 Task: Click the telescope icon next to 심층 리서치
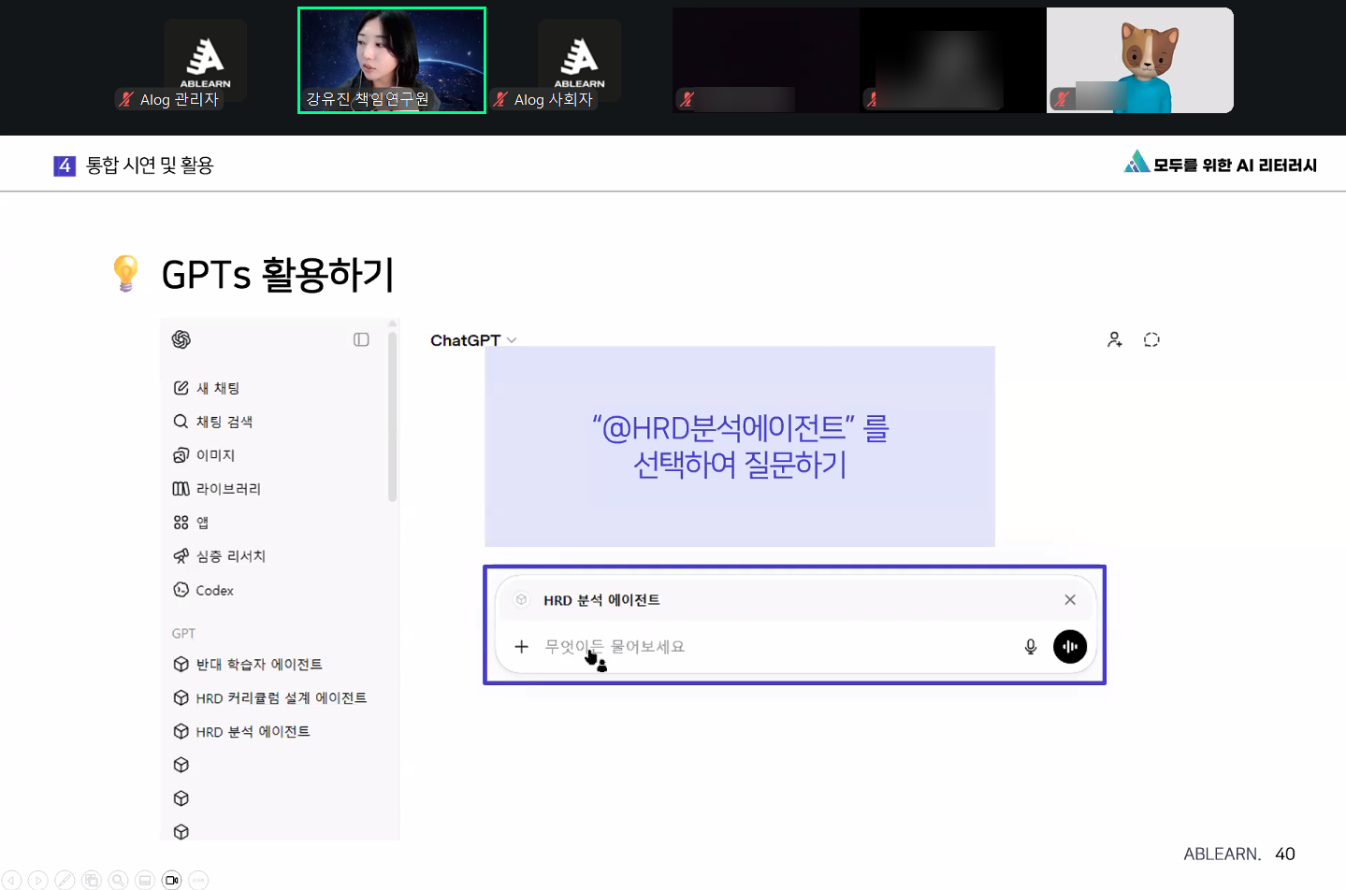(181, 556)
